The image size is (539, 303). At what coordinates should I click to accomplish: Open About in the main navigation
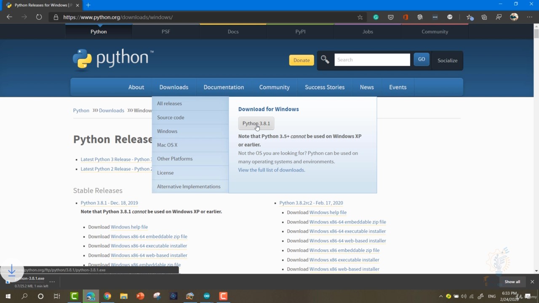(136, 87)
